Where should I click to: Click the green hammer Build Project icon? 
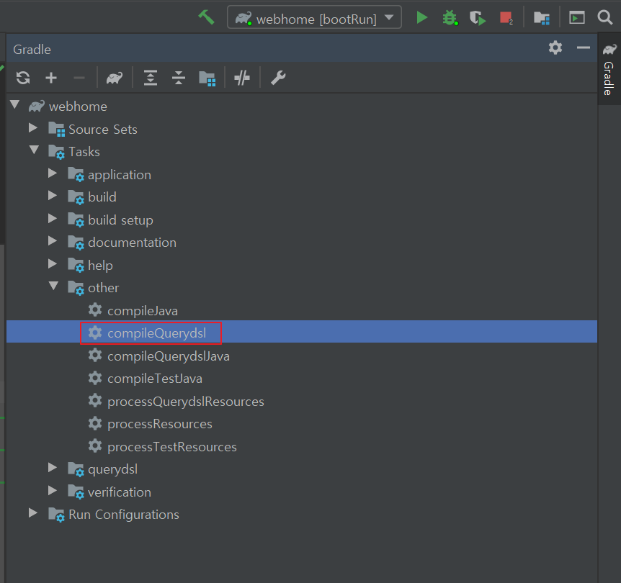(206, 17)
